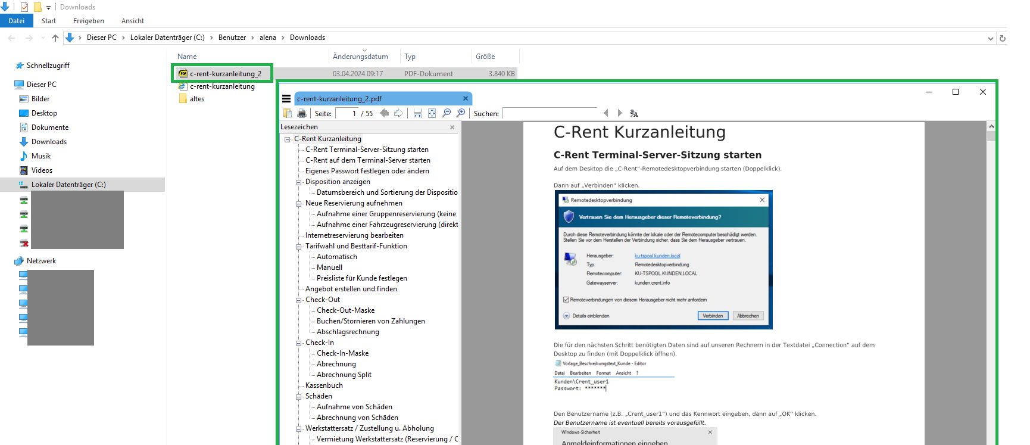This screenshot has width=1030, height=445.
Task: Select Dokumente in the navigation pane
Action: (x=50, y=127)
